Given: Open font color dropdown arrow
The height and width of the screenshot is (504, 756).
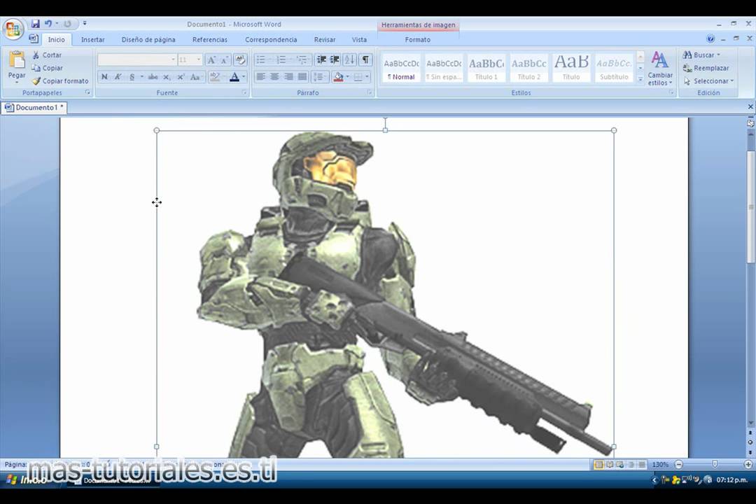Looking at the screenshot, I should tap(244, 77).
